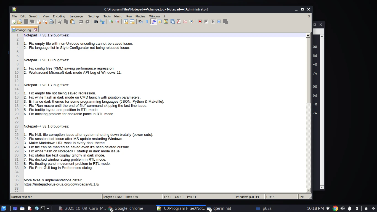Open the Plugins menu
This screenshot has width=377, height=212.
(140, 16)
